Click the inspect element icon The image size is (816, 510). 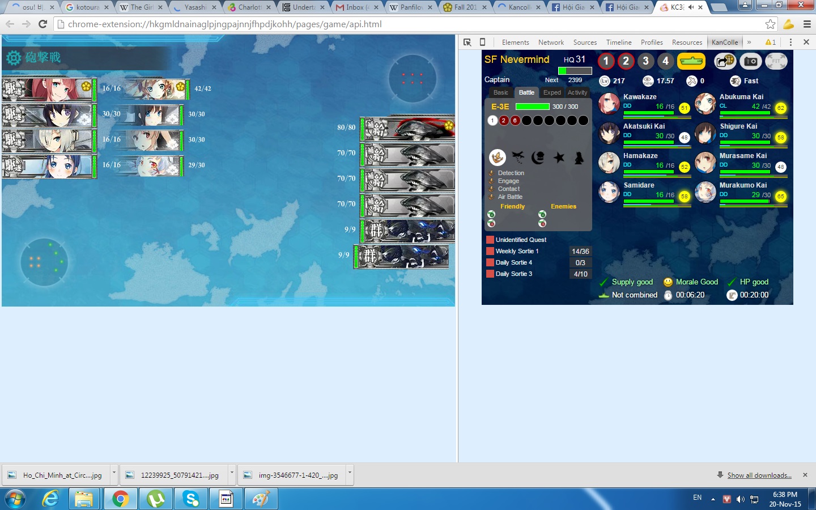click(467, 42)
